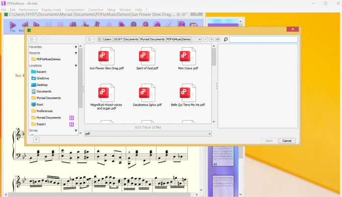Click the purple icon beside Export folder
342x197 pixels.
click(x=72, y=124)
